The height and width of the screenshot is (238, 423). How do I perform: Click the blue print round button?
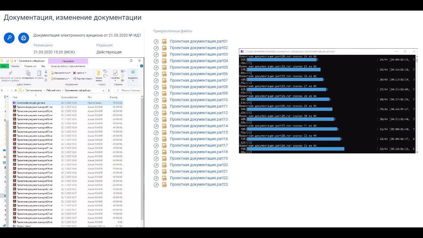coord(23,38)
